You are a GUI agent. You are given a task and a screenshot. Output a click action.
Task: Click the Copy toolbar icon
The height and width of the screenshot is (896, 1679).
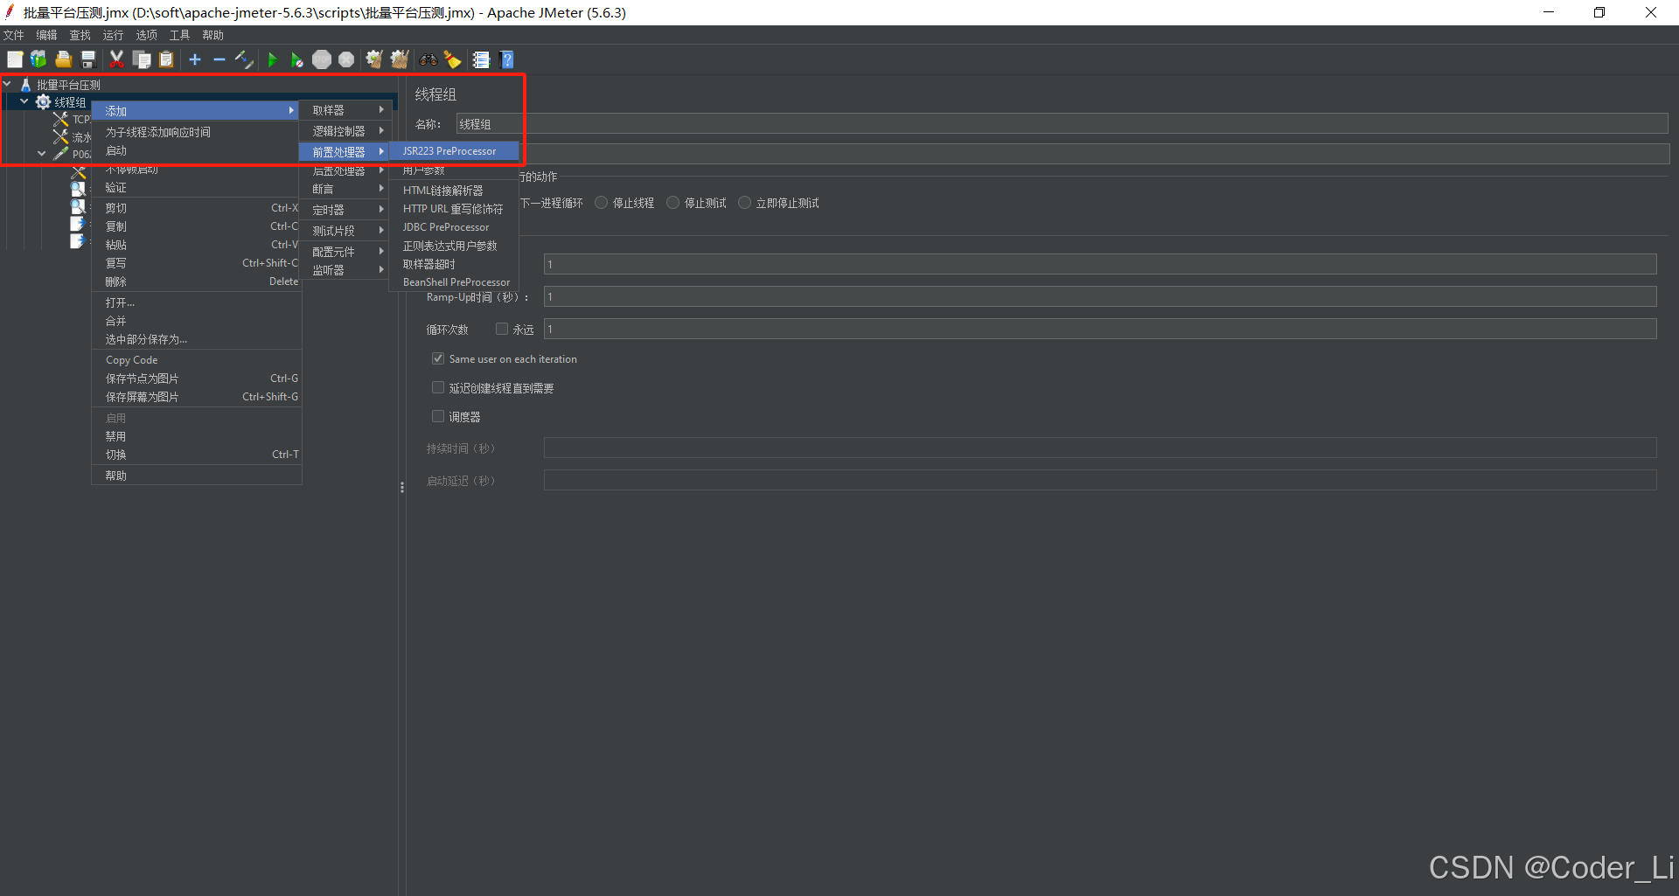pyautogui.click(x=142, y=59)
